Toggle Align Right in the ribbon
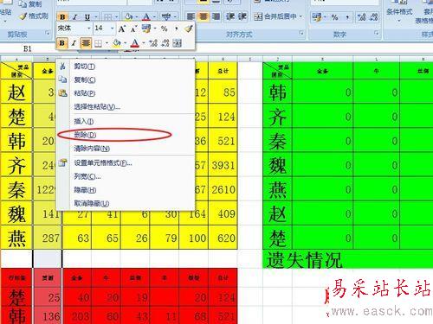The width and height of the screenshot is (433, 324). (x=216, y=16)
